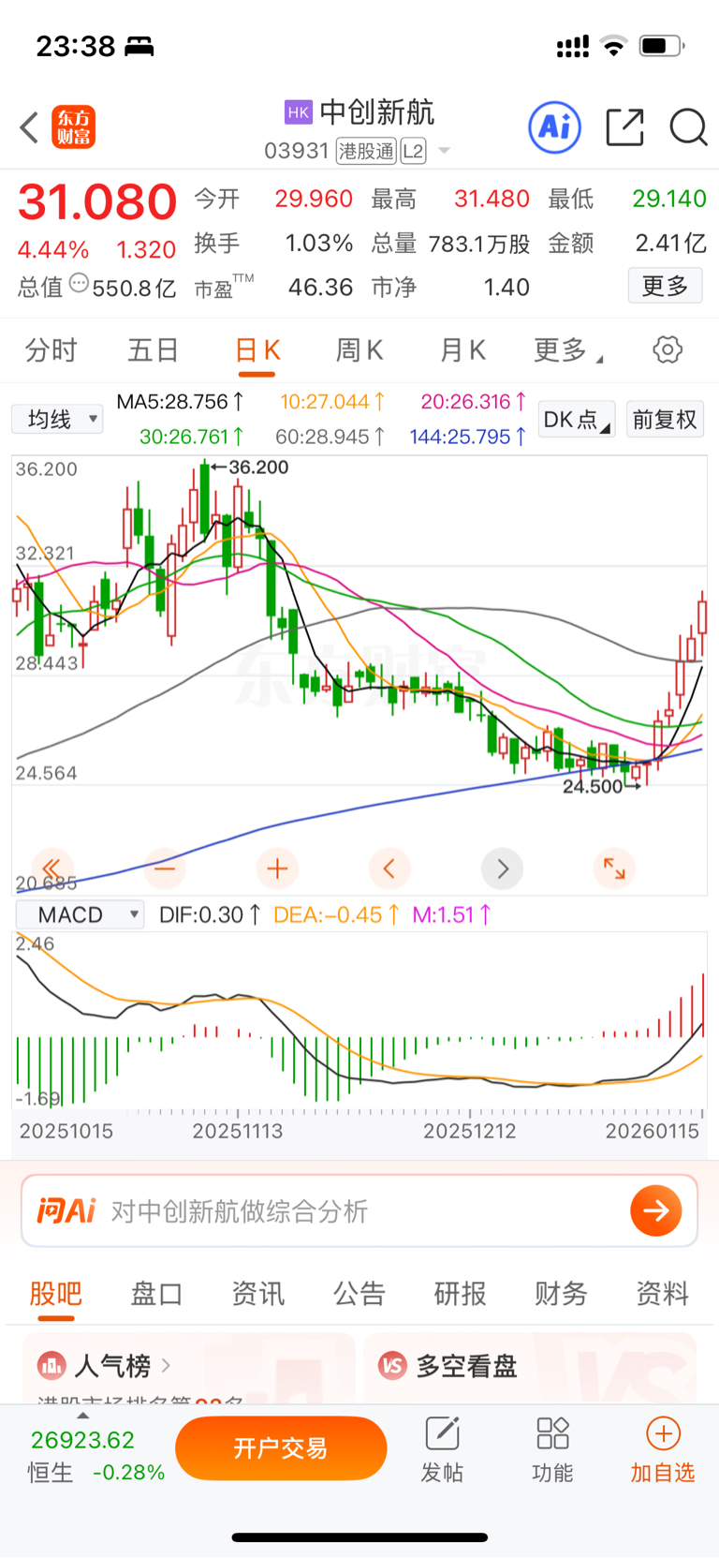The width and height of the screenshot is (719, 1558).
Task: Open the search magnifier icon
Action: pos(688,127)
